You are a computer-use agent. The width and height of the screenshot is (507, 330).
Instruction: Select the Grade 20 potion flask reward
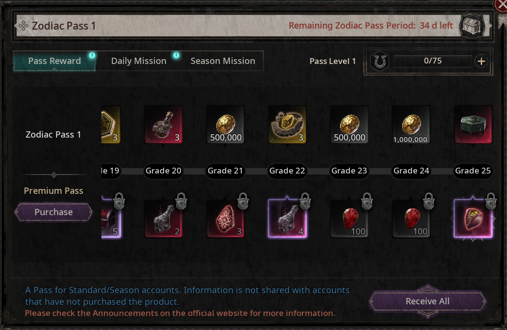click(x=164, y=125)
